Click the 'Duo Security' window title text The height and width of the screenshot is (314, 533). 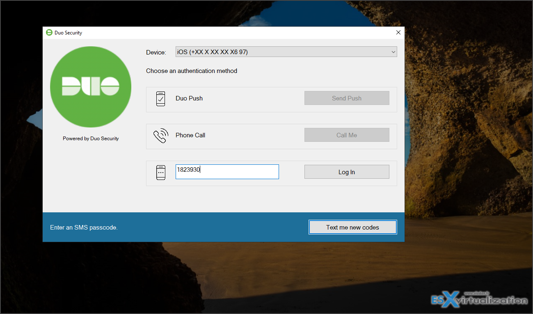pyautogui.click(x=68, y=33)
